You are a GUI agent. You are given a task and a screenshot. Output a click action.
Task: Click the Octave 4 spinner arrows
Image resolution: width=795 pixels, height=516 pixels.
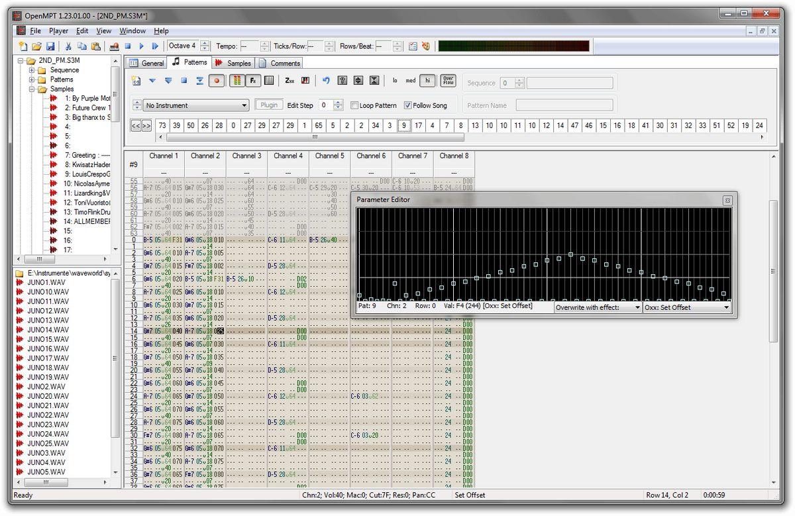coord(204,46)
